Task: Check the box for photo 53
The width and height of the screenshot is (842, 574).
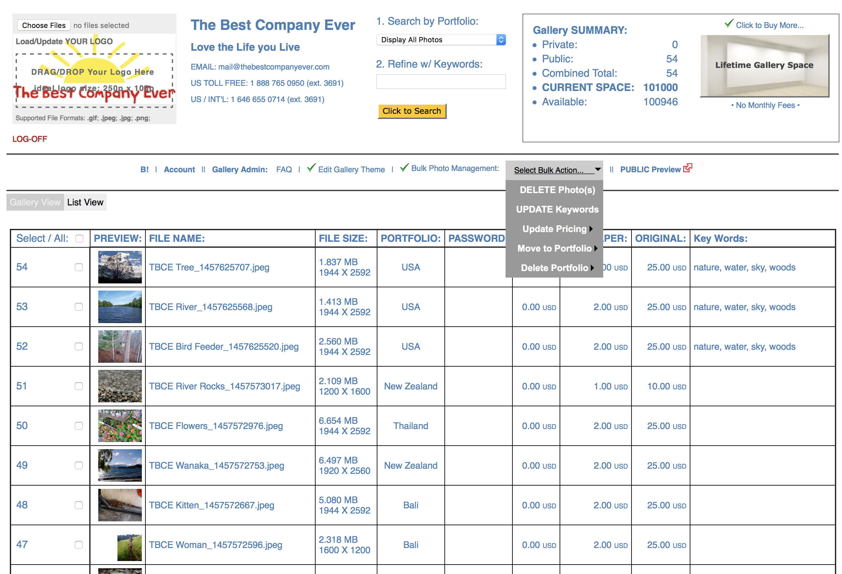Action: point(79,307)
